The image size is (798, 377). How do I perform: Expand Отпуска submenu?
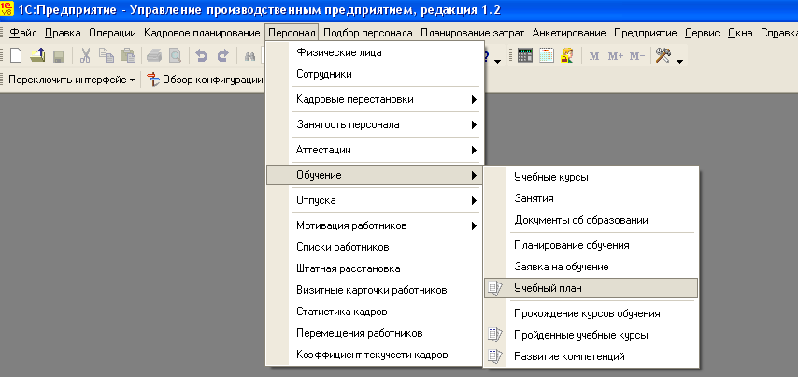point(374,201)
